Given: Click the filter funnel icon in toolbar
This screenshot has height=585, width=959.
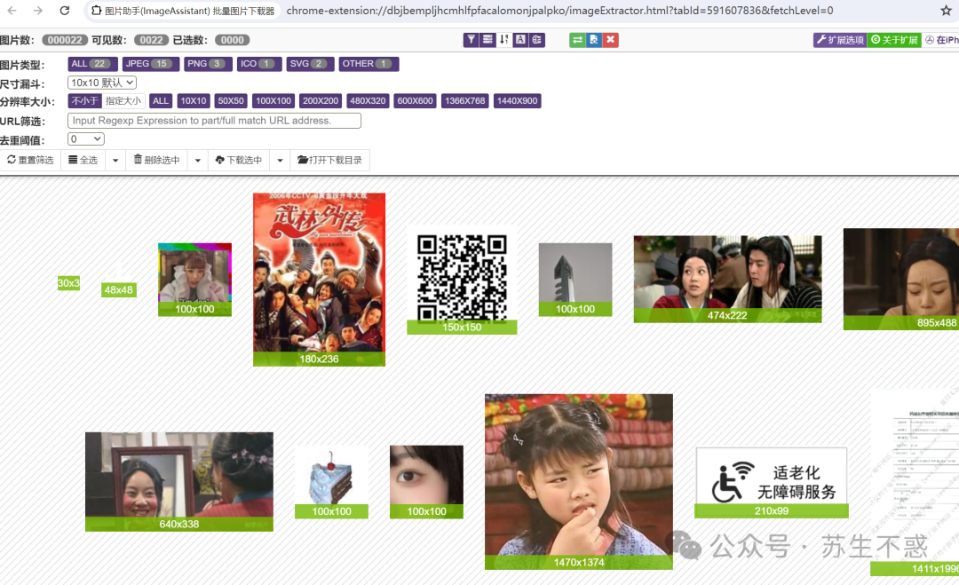Looking at the screenshot, I should (471, 40).
